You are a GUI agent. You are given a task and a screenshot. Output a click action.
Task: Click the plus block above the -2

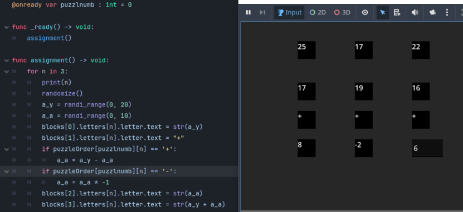363,120
